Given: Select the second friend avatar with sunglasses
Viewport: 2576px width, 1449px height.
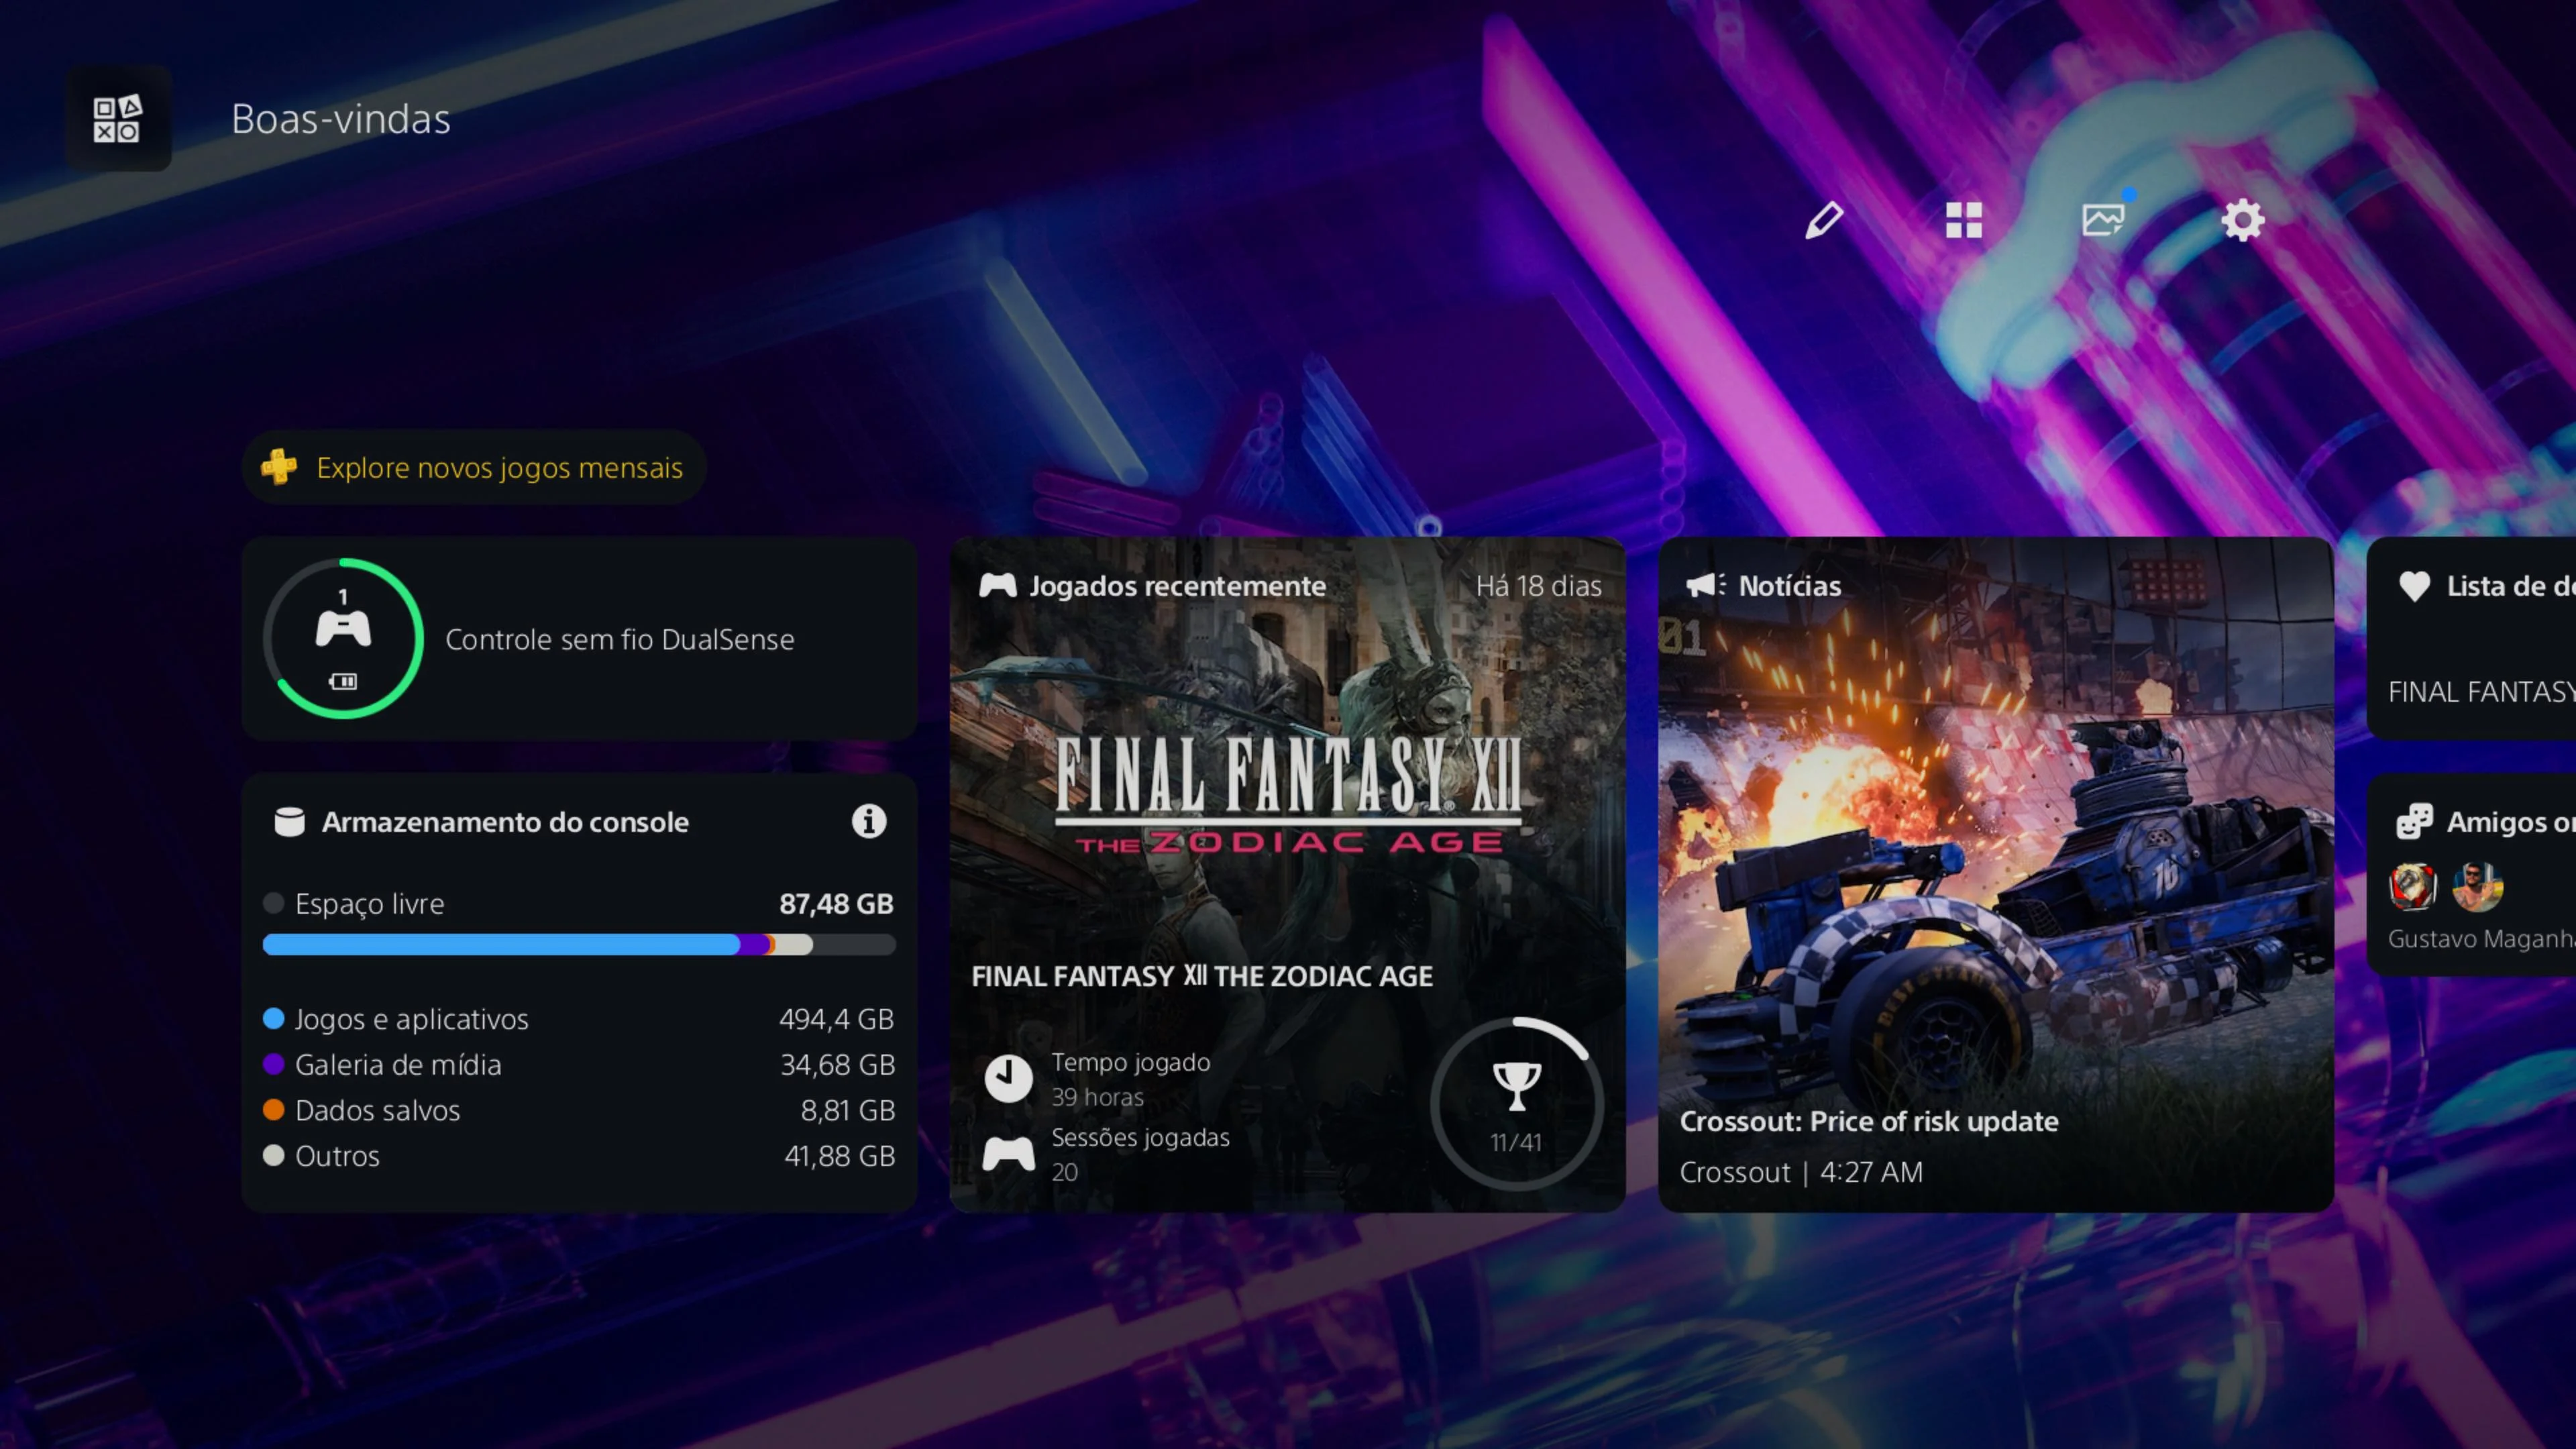Looking at the screenshot, I should pyautogui.click(x=2477, y=886).
